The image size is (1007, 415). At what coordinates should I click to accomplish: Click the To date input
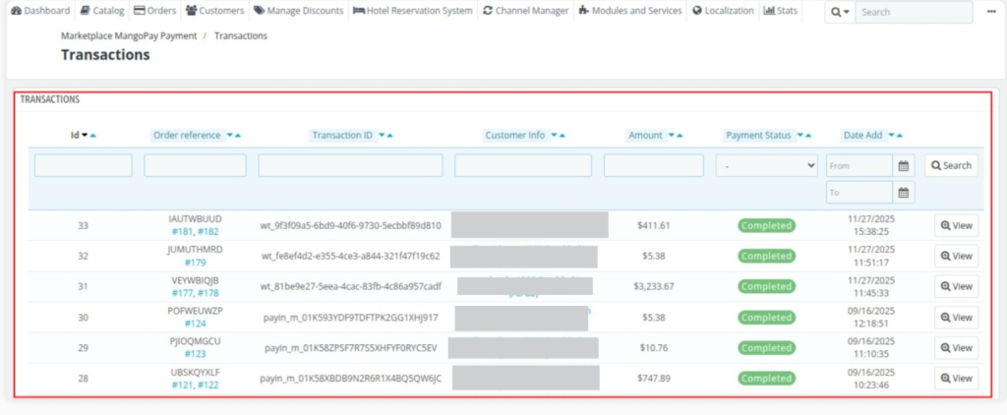click(859, 192)
